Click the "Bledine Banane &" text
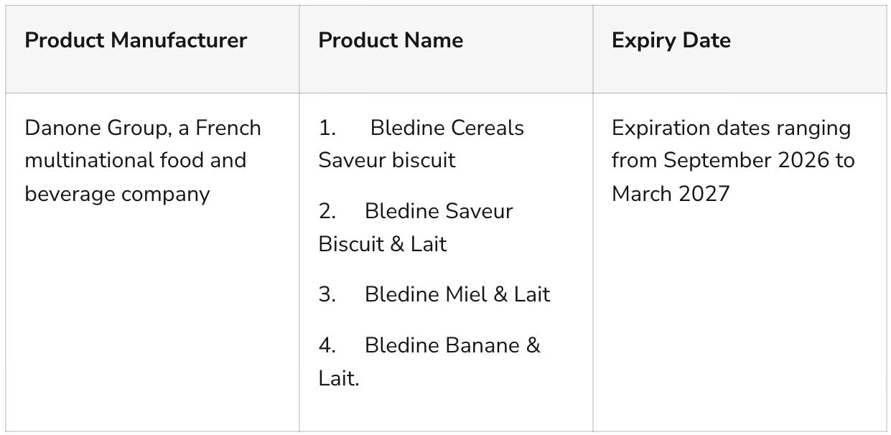The height and width of the screenshot is (435, 891). point(452,345)
